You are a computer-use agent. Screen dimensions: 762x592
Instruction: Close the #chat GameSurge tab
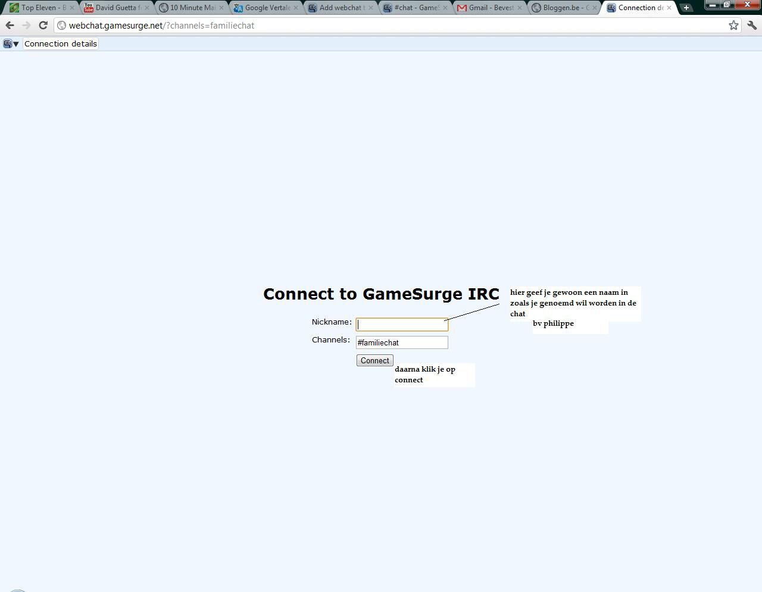click(444, 8)
